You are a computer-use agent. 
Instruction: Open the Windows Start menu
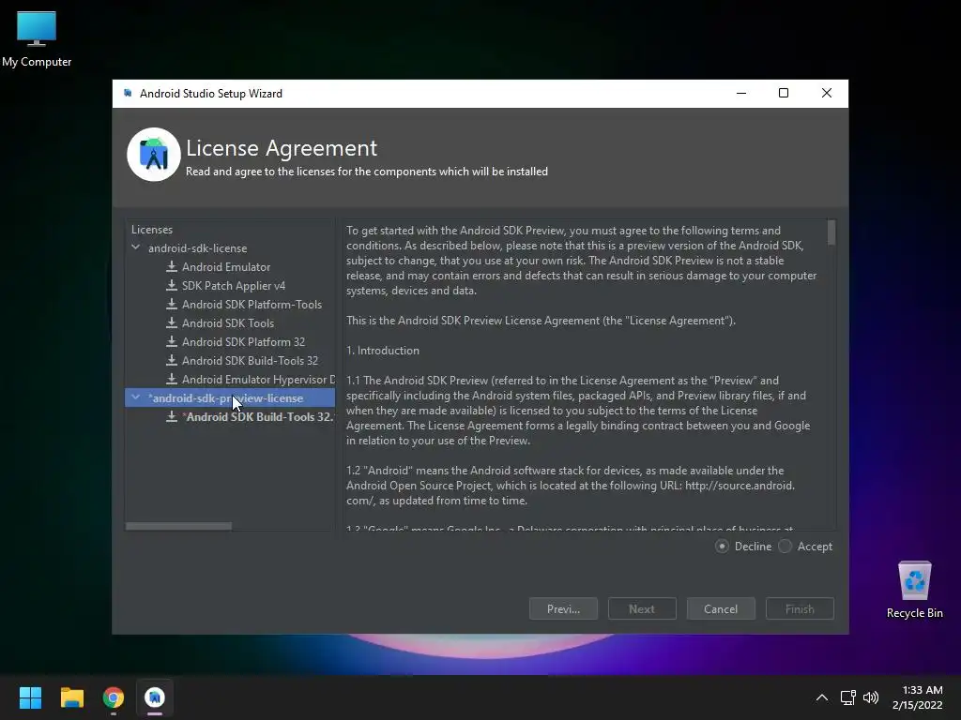tap(30, 697)
